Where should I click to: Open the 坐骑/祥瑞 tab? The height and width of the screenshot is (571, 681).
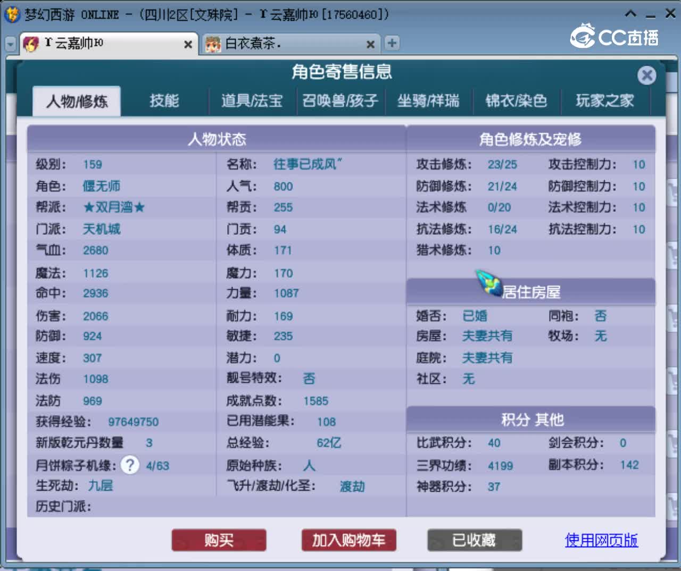click(428, 100)
